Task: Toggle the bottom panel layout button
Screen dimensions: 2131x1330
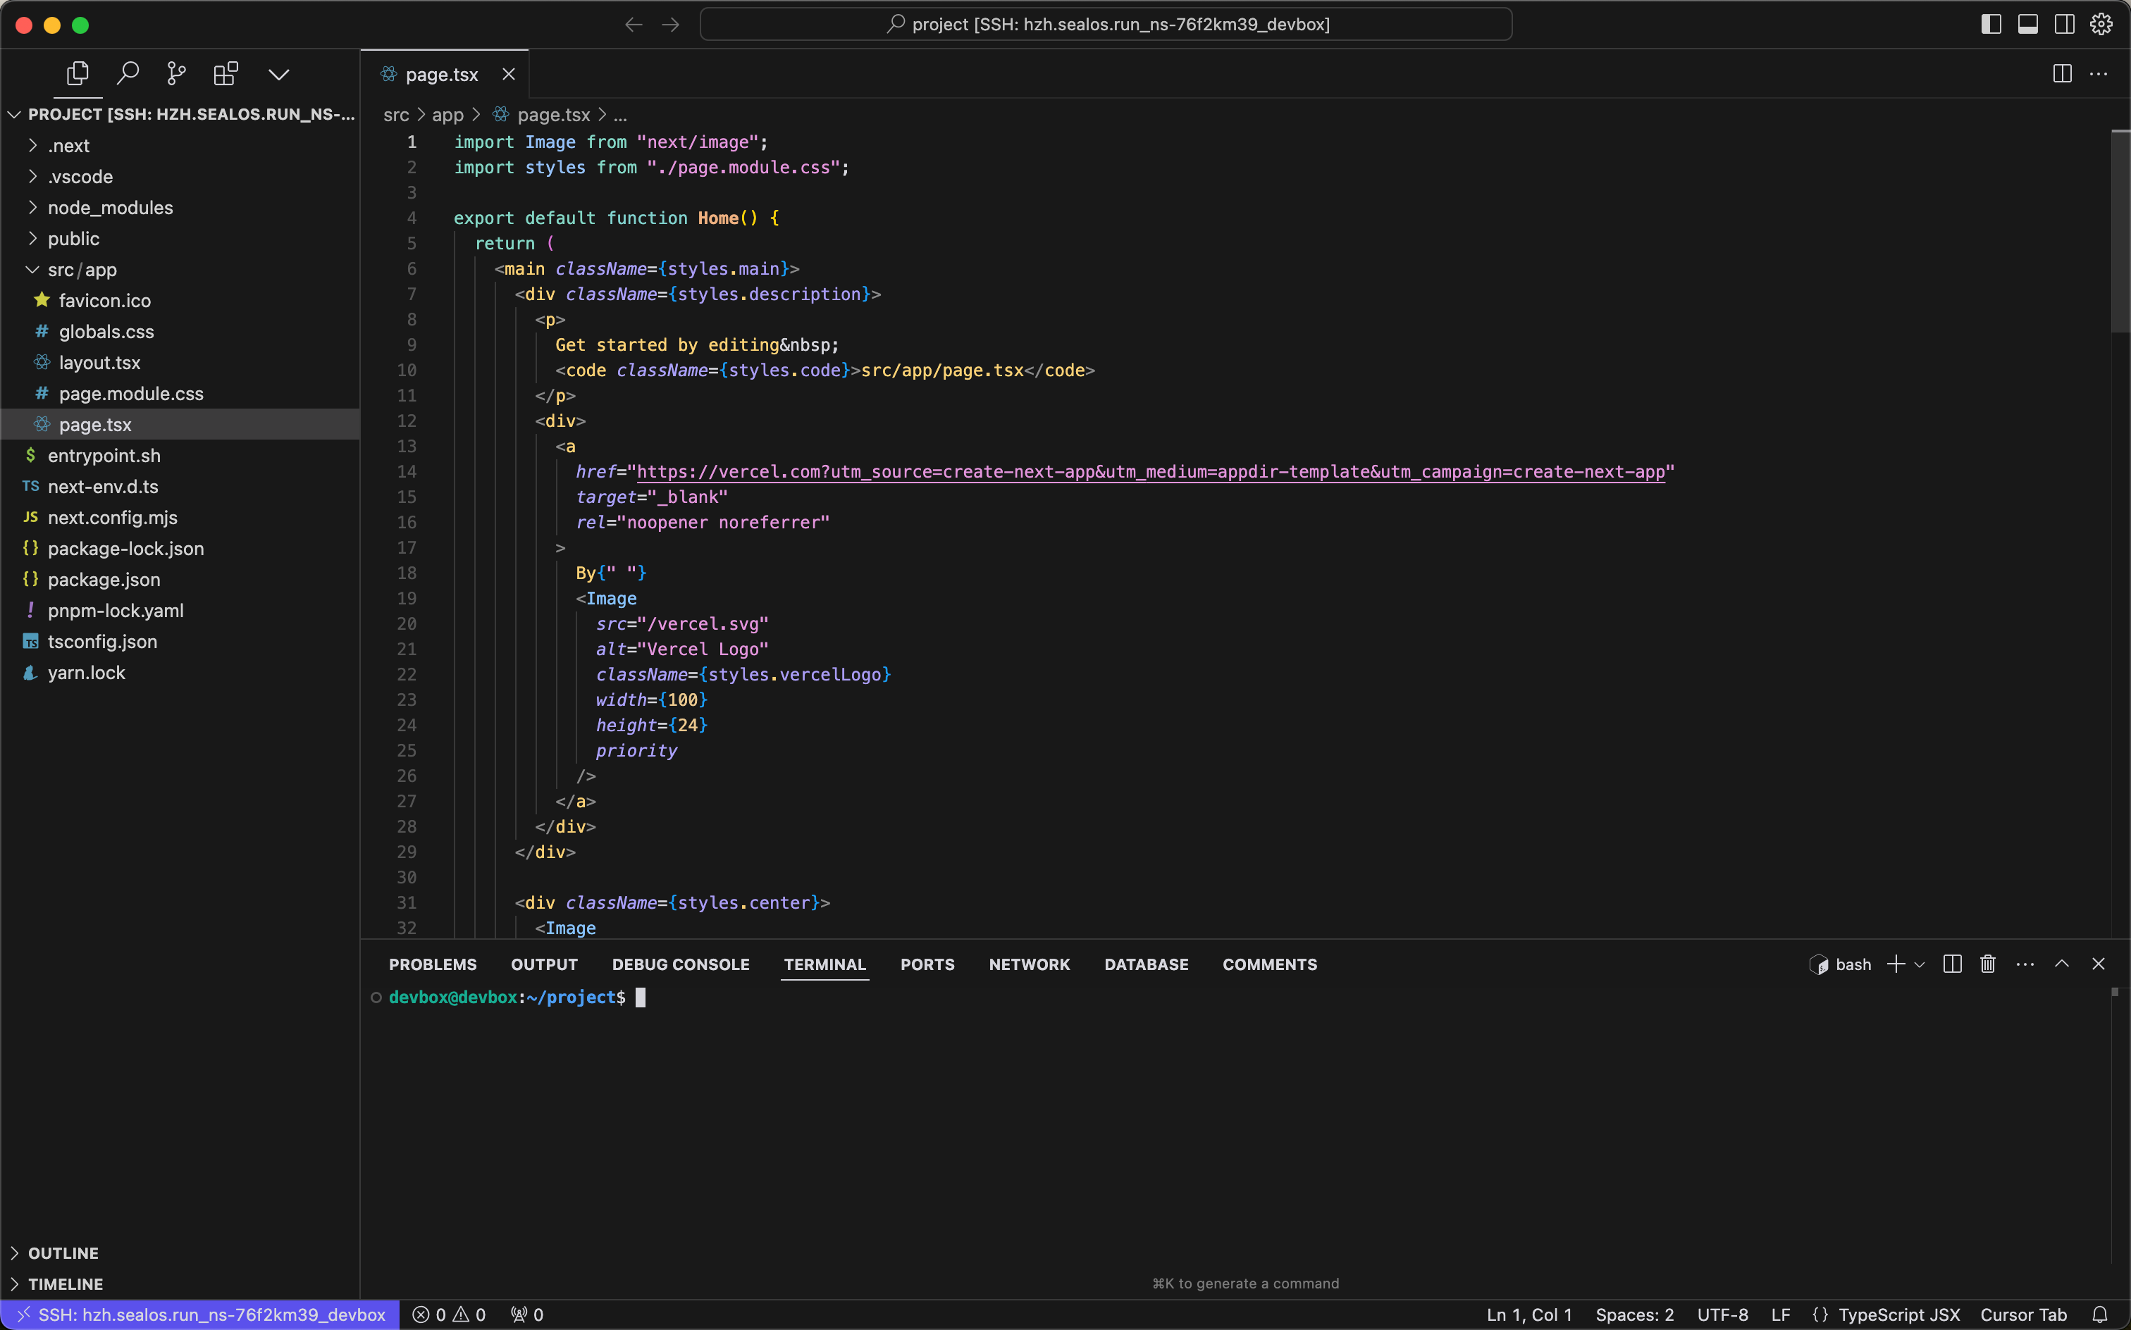Action: tap(2028, 25)
